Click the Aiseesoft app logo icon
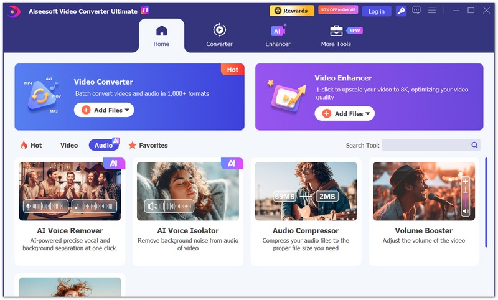The width and height of the screenshot is (498, 300). (13, 11)
